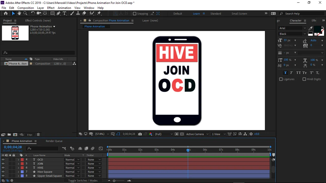The height and width of the screenshot is (183, 326).
Task: Reset exposure in the viewer
Action: [x=251, y=134]
